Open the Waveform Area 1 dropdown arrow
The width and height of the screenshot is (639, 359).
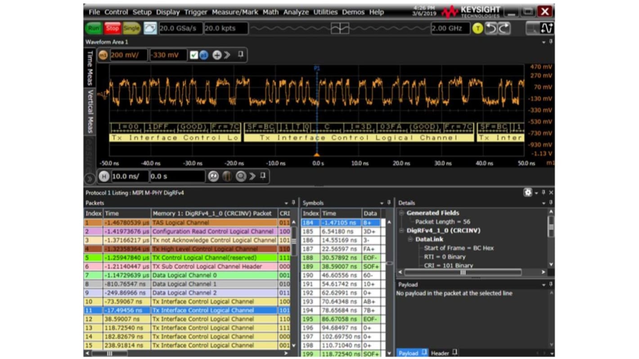tap(544, 42)
